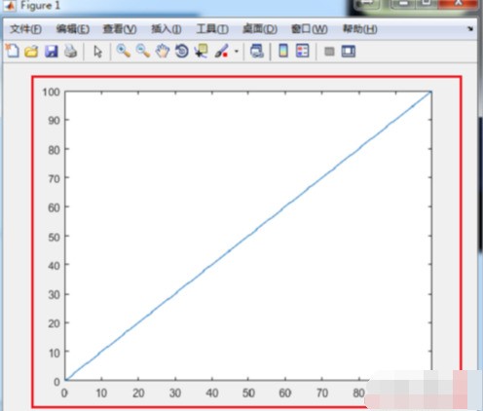This screenshot has height=411, width=483.
Task: Open a file with the folder icon
Action: 31,52
